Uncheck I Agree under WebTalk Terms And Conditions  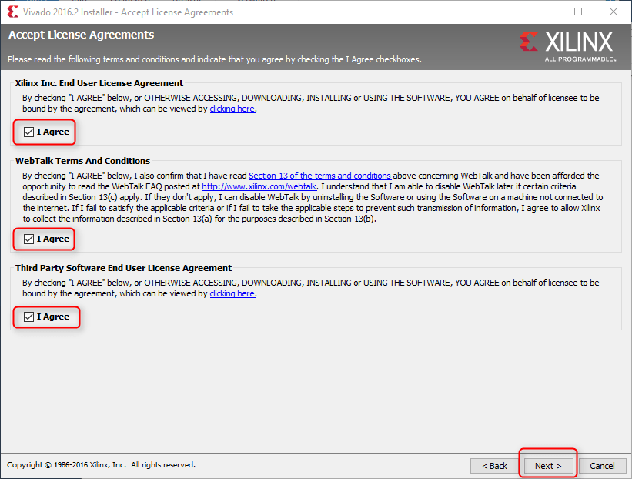29,239
